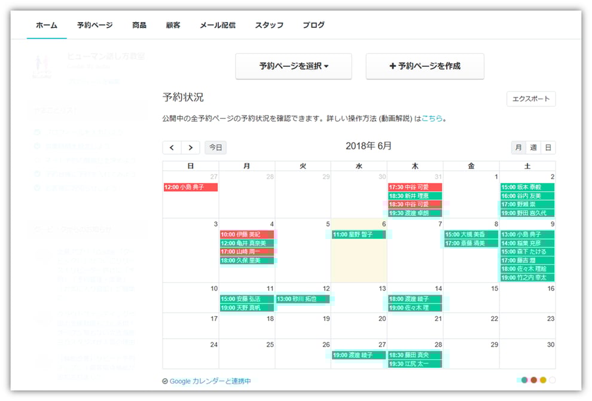Open the スタッフ tab
592x401 pixels.
[x=269, y=25]
